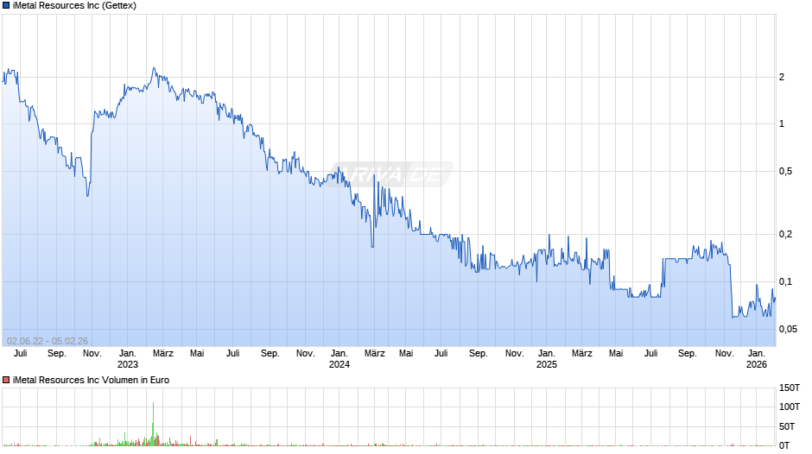Click the 'Jan. 2026' time axis label
The height and width of the screenshot is (454, 812).
[x=757, y=359]
